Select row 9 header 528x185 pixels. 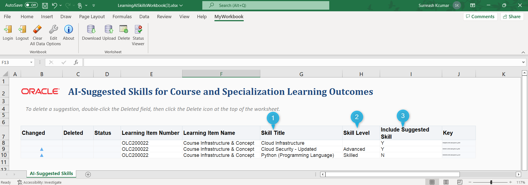4,149
